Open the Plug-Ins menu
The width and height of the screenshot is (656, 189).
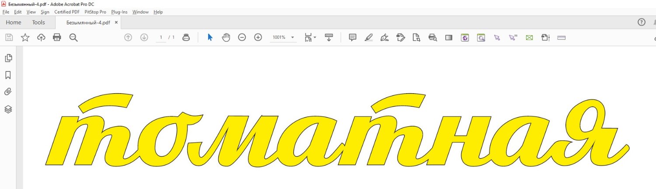(119, 12)
